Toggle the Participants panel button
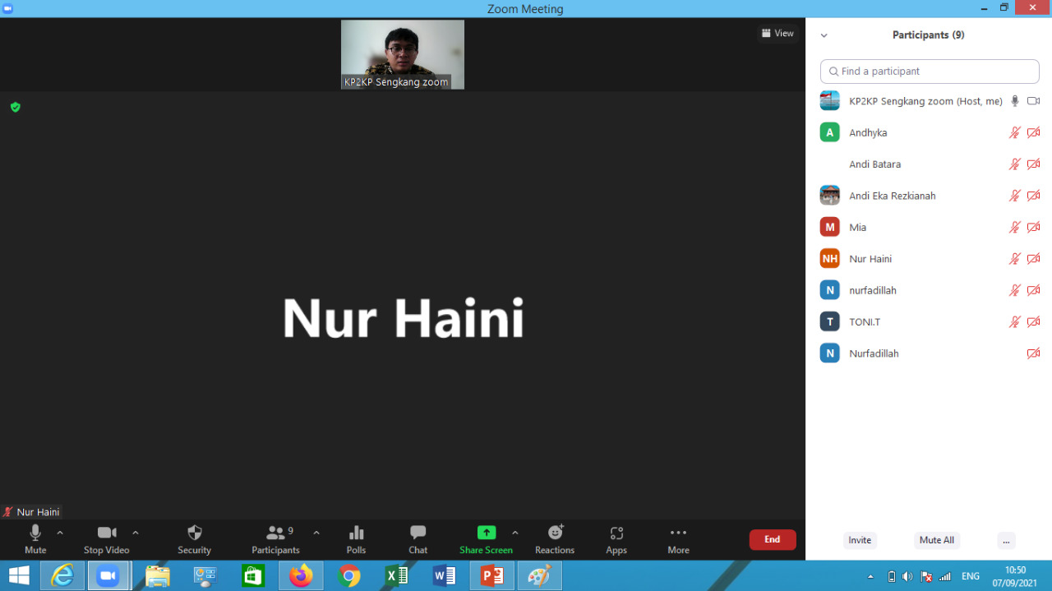This screenshot has width=1052, height=591. [275, 533]
